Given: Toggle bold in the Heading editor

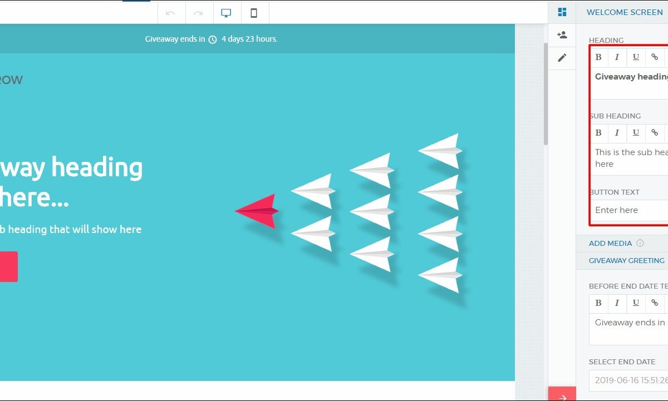Looking at the screenshot, I should [x=598, y=57].
